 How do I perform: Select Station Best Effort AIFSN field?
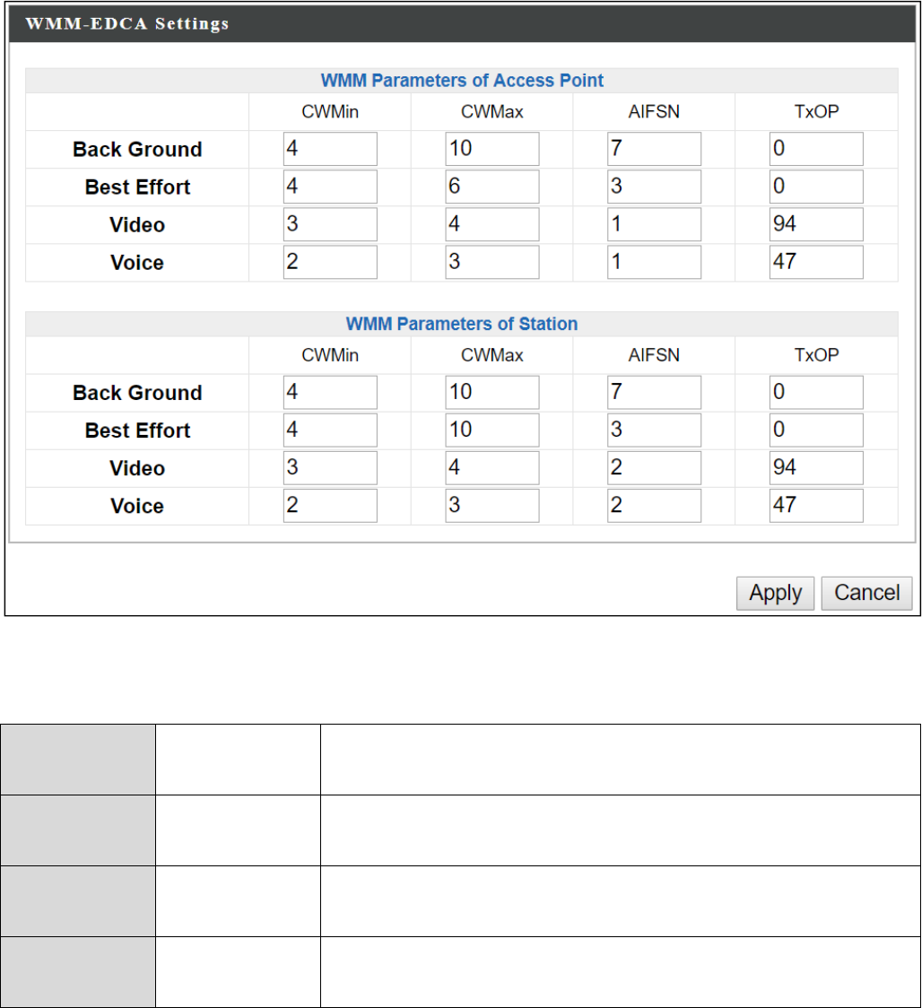point(655,430)
